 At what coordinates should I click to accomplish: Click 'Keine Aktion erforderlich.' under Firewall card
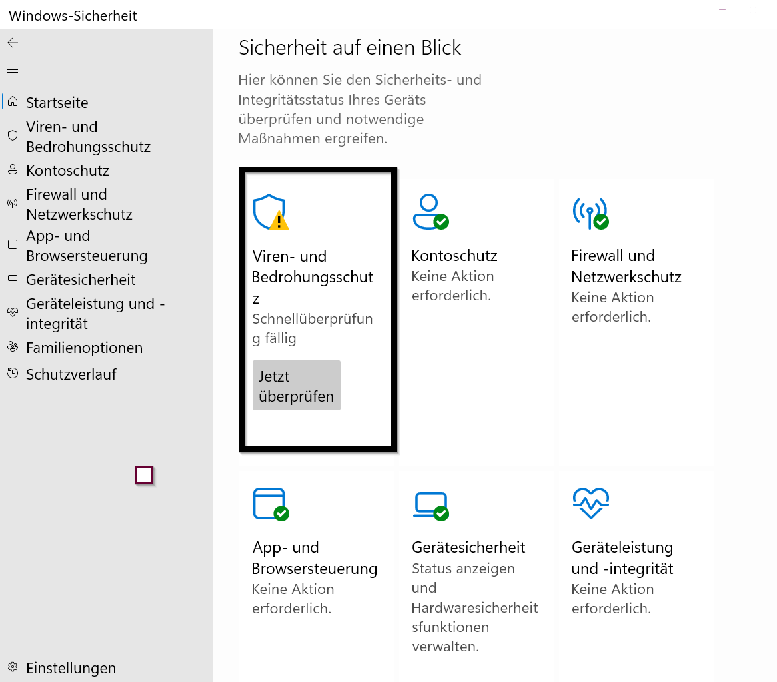(612, 307)
